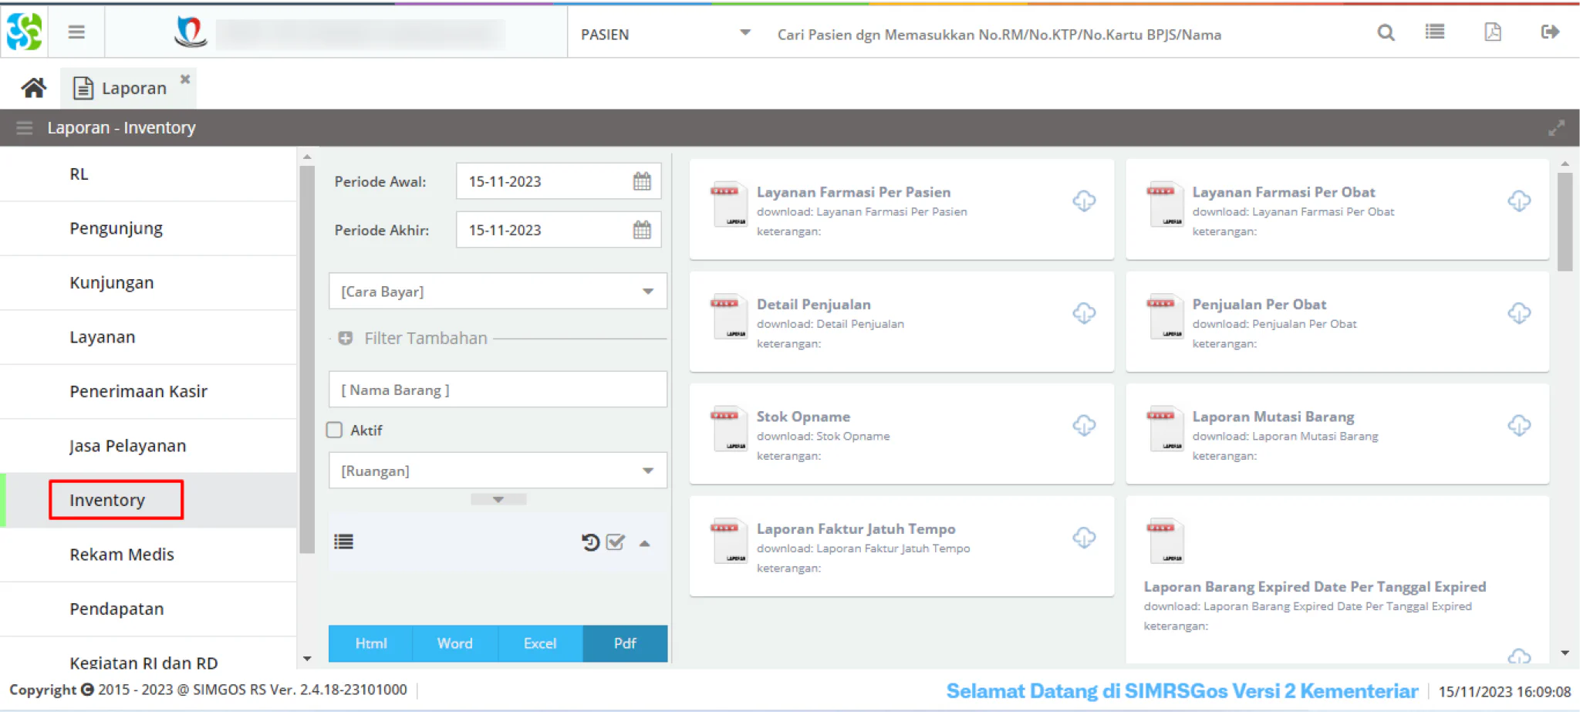This screenshot has height=712, width=1580.
Task: Click the Nama Barang input field
Action: [x=498, y=390]
